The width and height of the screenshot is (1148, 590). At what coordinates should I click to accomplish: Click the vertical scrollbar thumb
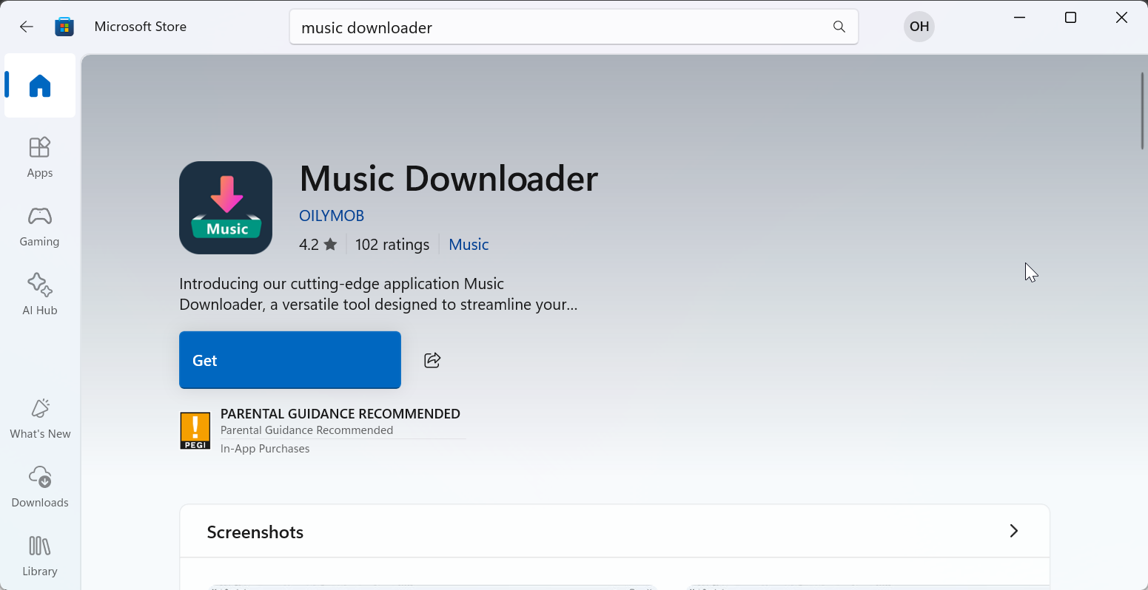(1143, 111)
